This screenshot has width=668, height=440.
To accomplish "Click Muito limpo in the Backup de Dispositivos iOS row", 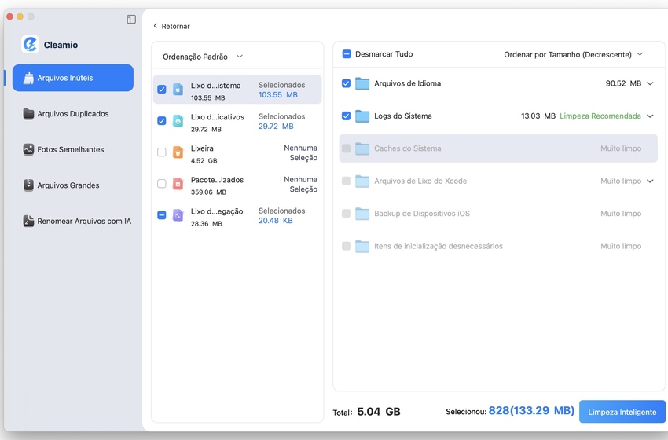I will 621,214.
